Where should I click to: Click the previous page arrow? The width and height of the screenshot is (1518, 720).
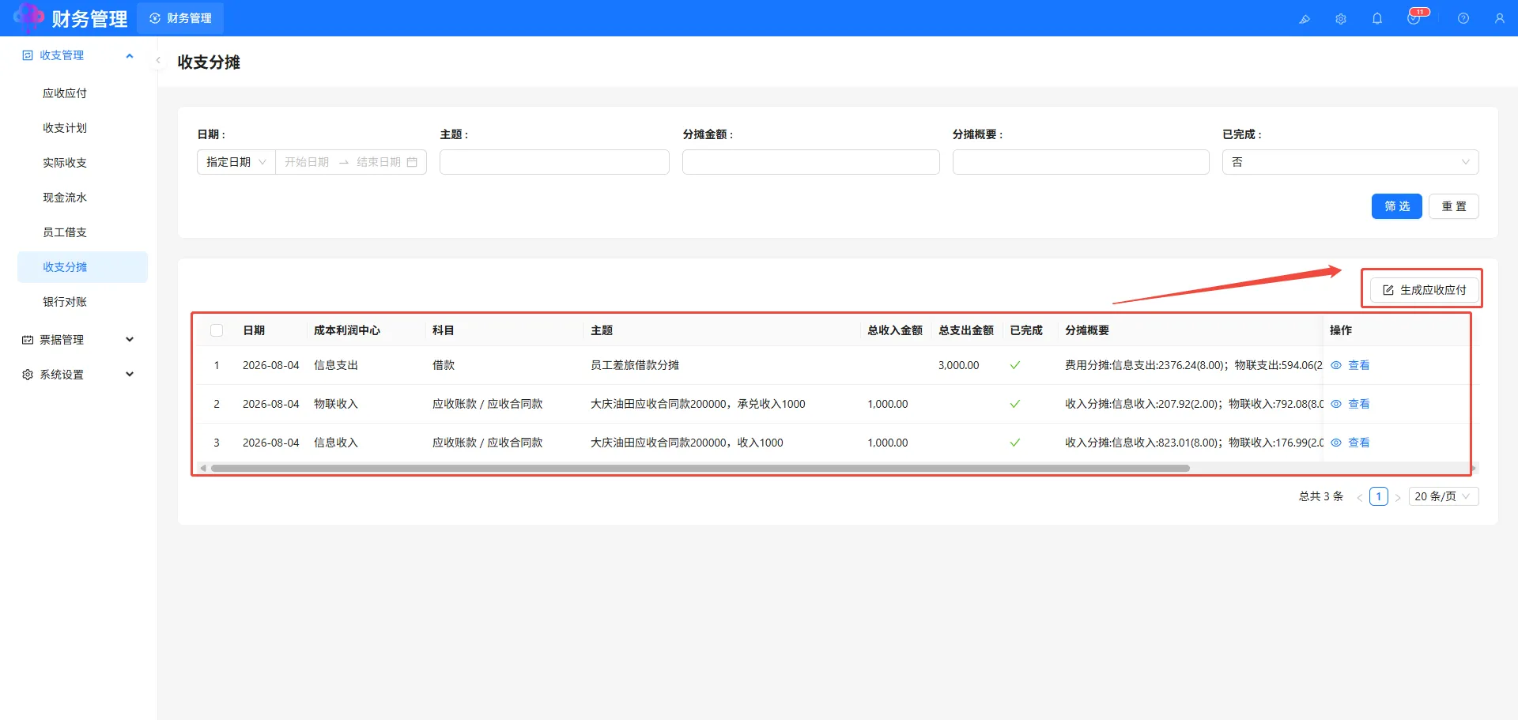tap(1359, 497)
